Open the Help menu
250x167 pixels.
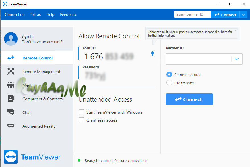[50, 15]
